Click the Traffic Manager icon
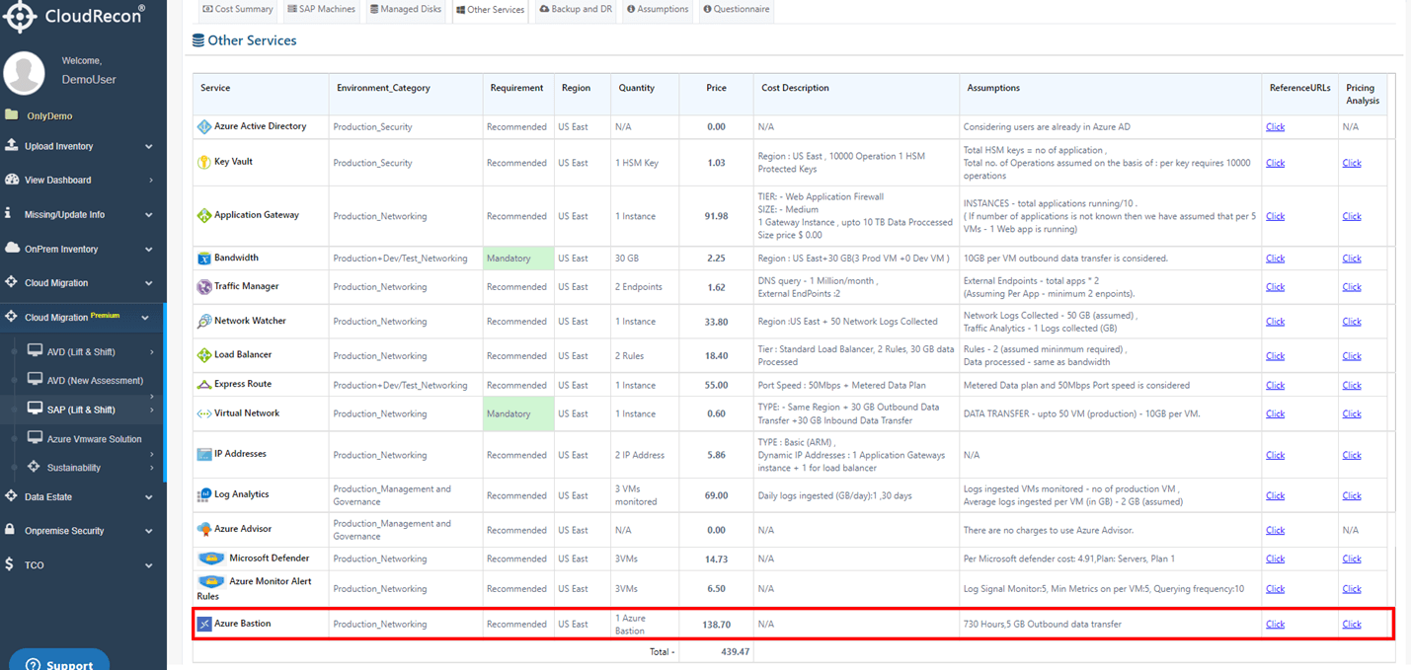The width and height of the screenshot is (1411, 670). tap(204, 287)
